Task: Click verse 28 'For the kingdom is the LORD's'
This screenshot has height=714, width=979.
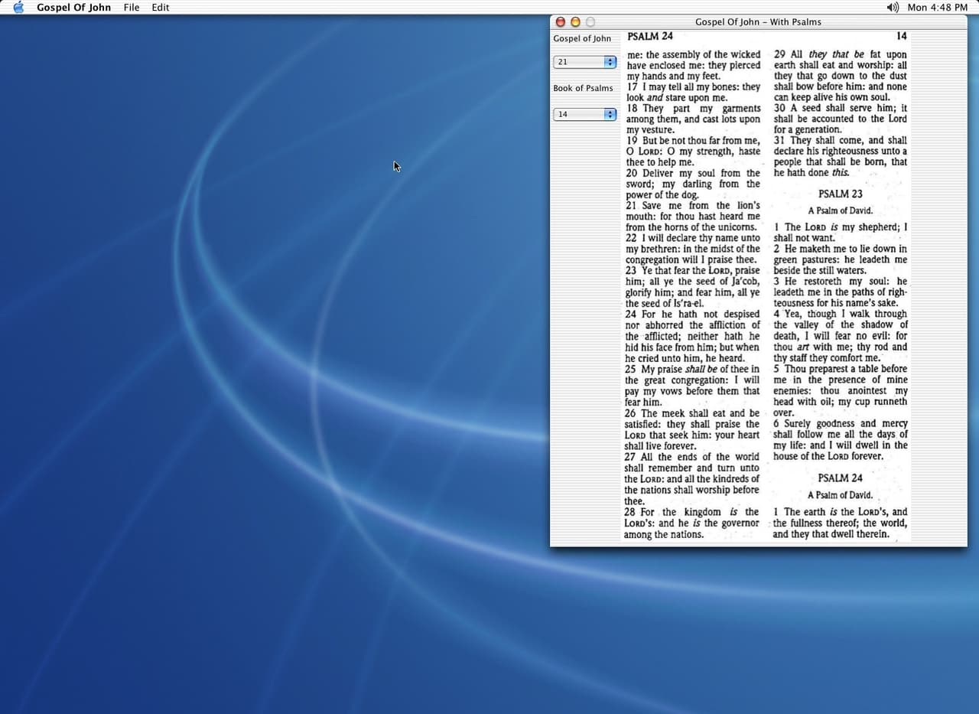Action: [691, 523]
